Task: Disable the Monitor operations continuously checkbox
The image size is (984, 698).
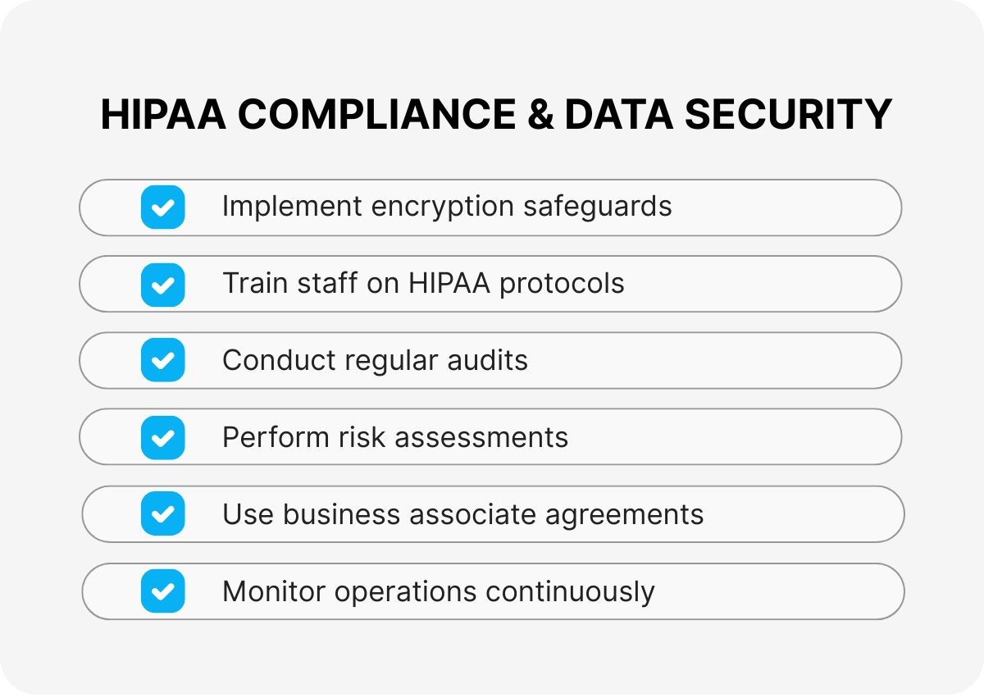Action: pos(162,591)
